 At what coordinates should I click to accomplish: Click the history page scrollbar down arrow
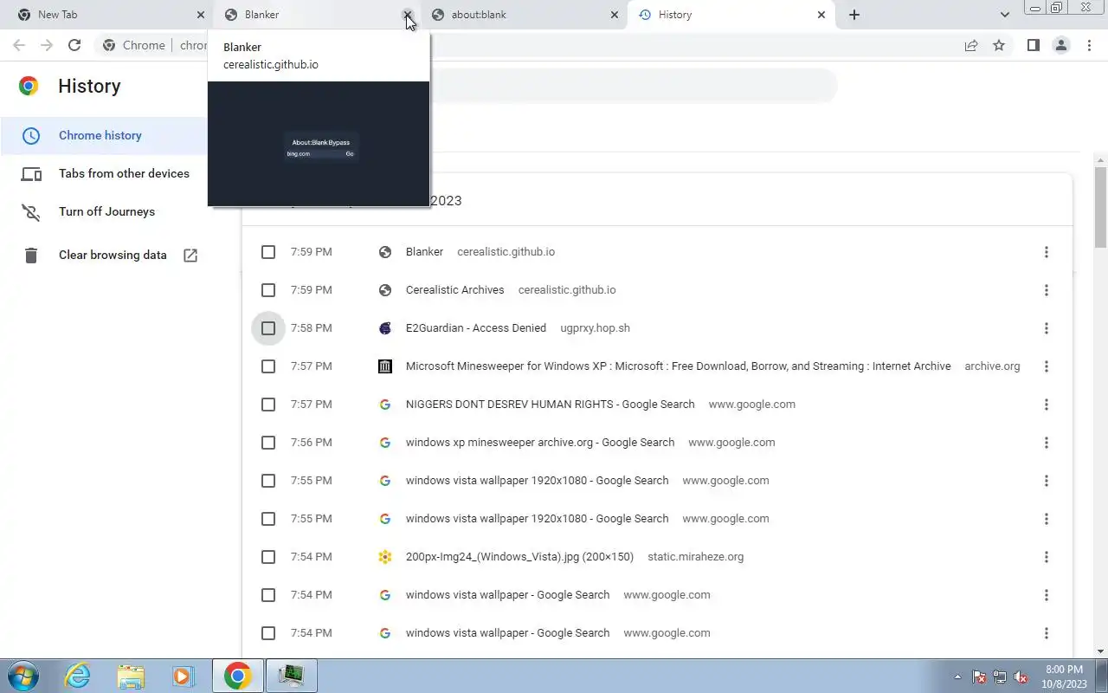[1101, 651]
